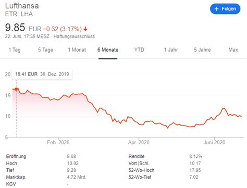Click the Rendite label
The image size is (247, 188).
tap(137, 156)
